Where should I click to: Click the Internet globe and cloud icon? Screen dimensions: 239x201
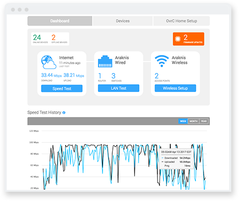(49, 62)
